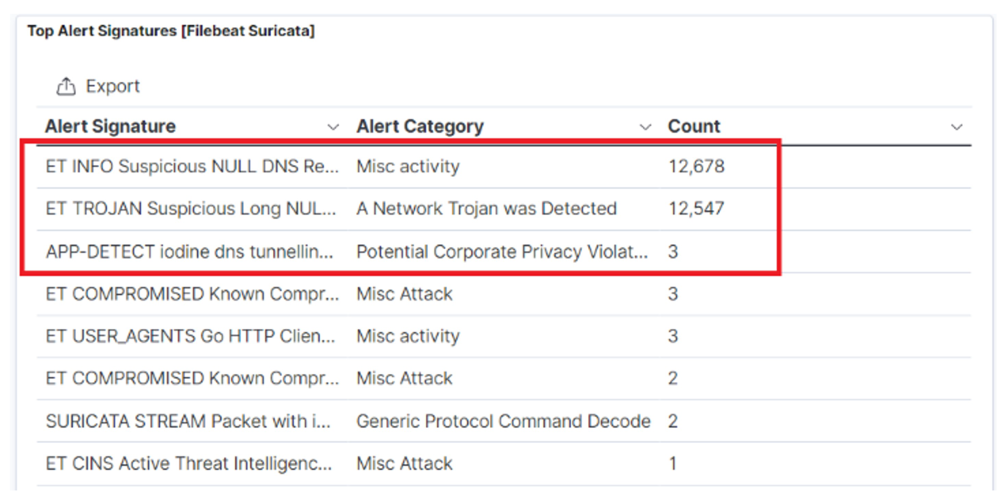This screenshot has height=501, width=1008.
Task: Click the 12,678 count value
Action: 697,166
